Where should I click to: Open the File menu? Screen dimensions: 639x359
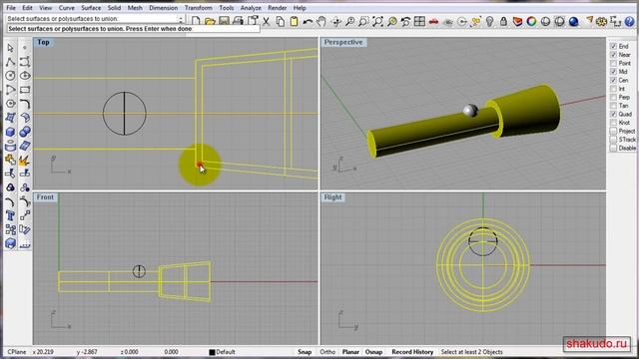click(11, 8)
